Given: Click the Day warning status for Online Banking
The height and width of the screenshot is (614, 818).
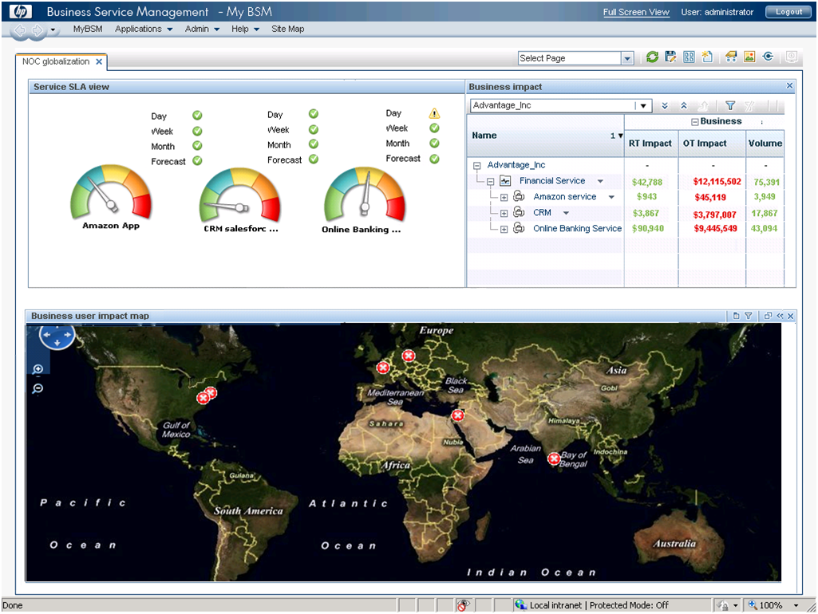Looking at the screenshot, I should click(434, 113).
